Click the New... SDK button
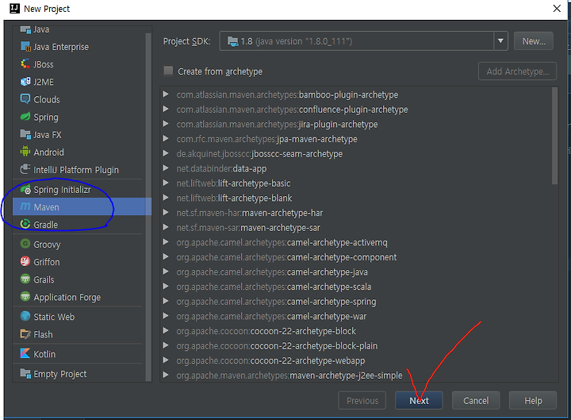Viewport: 571px width, 420px height. pos(534,41)
